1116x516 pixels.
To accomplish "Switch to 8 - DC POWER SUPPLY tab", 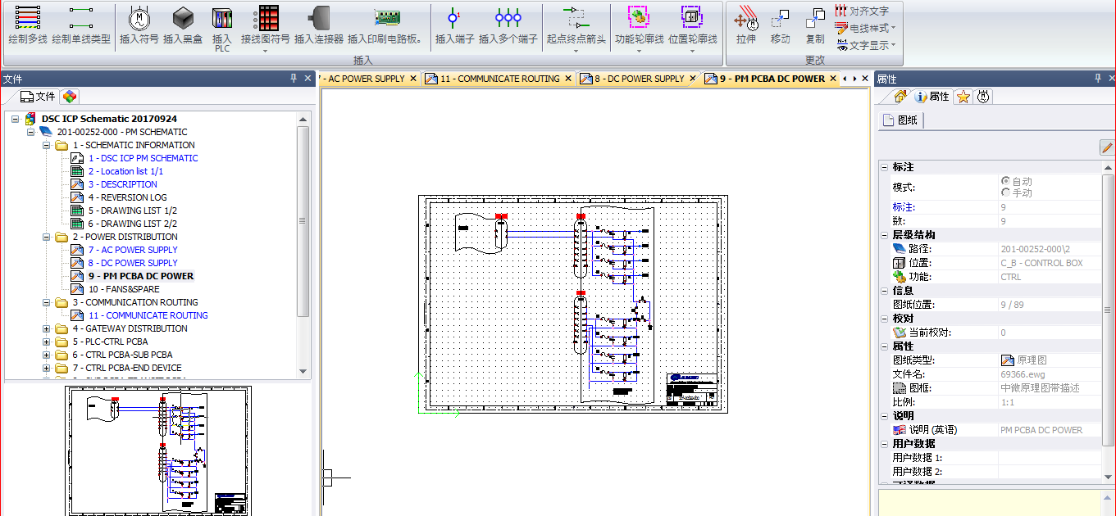I will 639,79.
